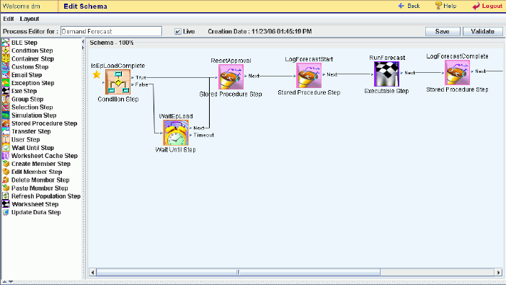The height and width of the screenshot is (285, 506).
Task: Click the horizontal scrollbar thumb
Action: (x=238, y=273)
